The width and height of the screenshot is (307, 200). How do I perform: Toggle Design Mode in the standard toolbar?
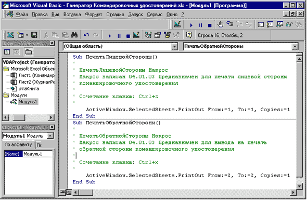[136, 35]
